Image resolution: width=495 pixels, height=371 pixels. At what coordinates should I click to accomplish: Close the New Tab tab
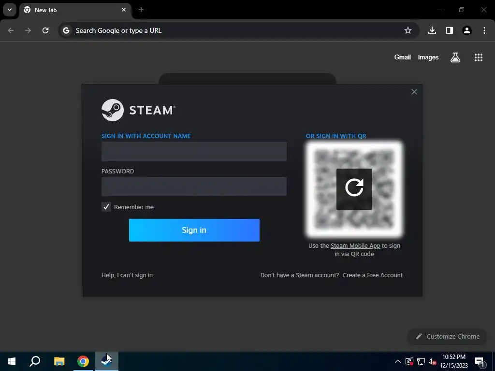124,10
